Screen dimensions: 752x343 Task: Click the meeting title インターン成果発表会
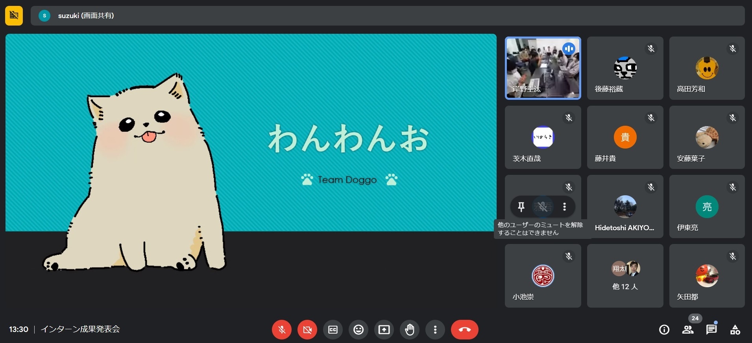80,329
